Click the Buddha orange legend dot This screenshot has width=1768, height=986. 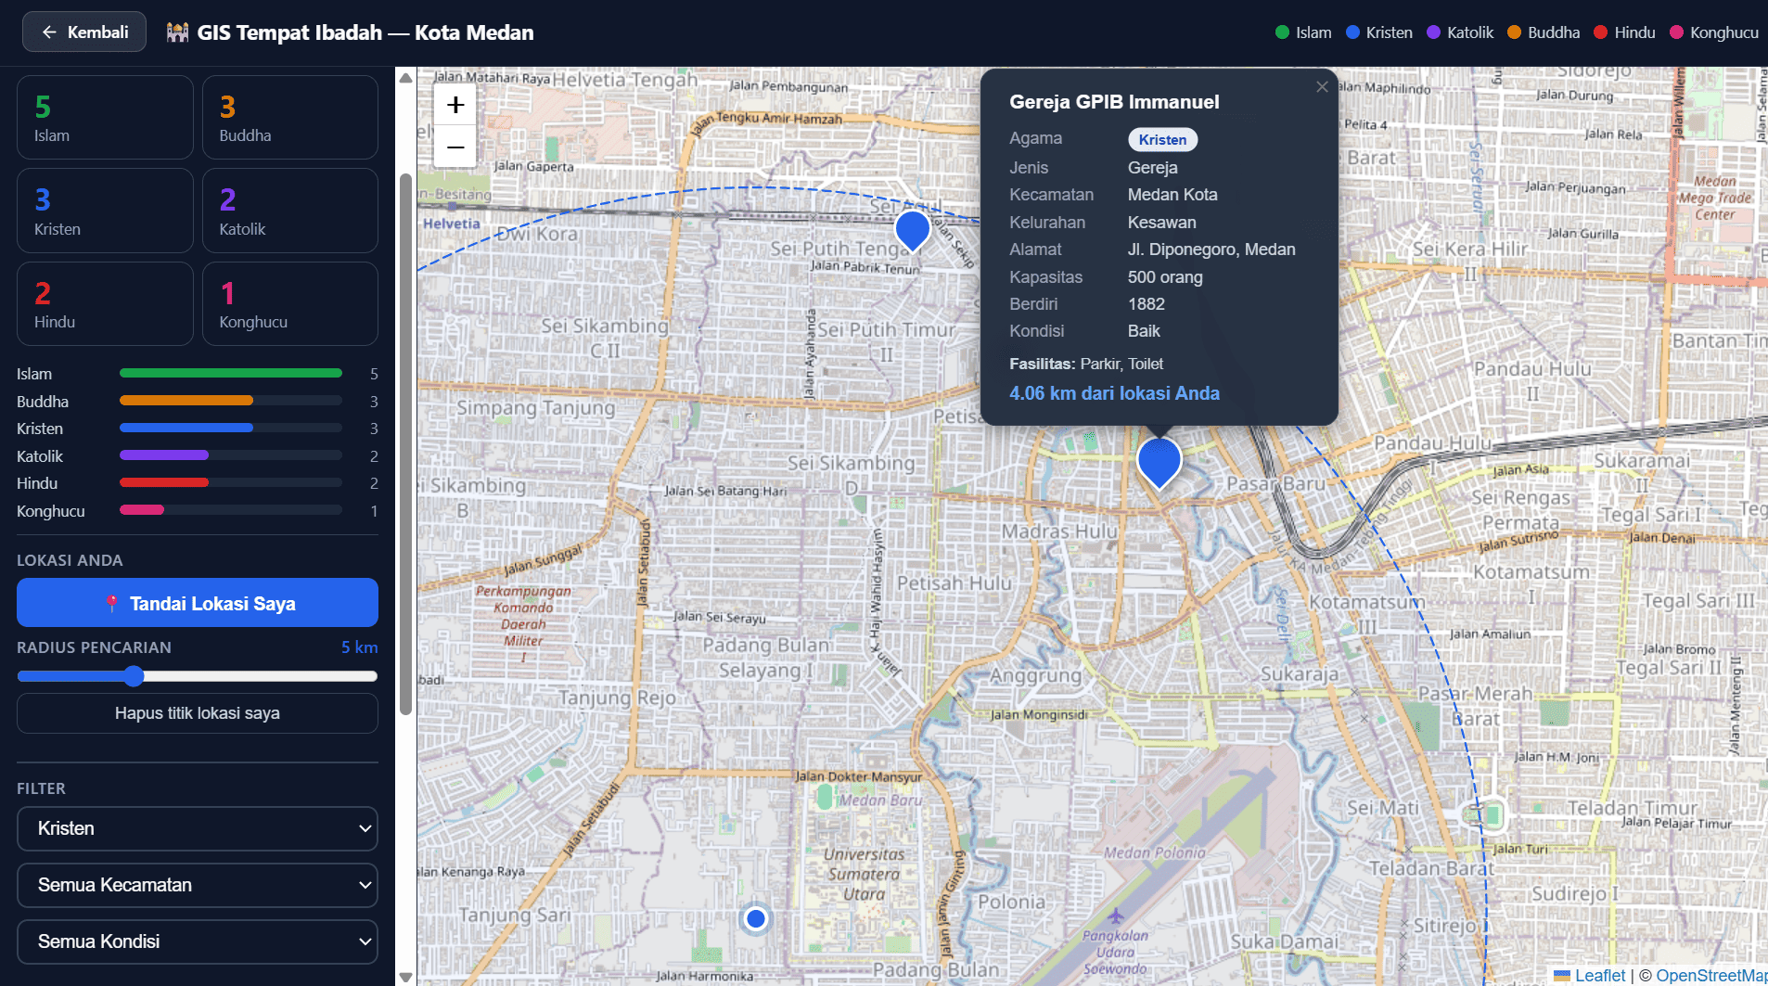[x=1514, y=32]
